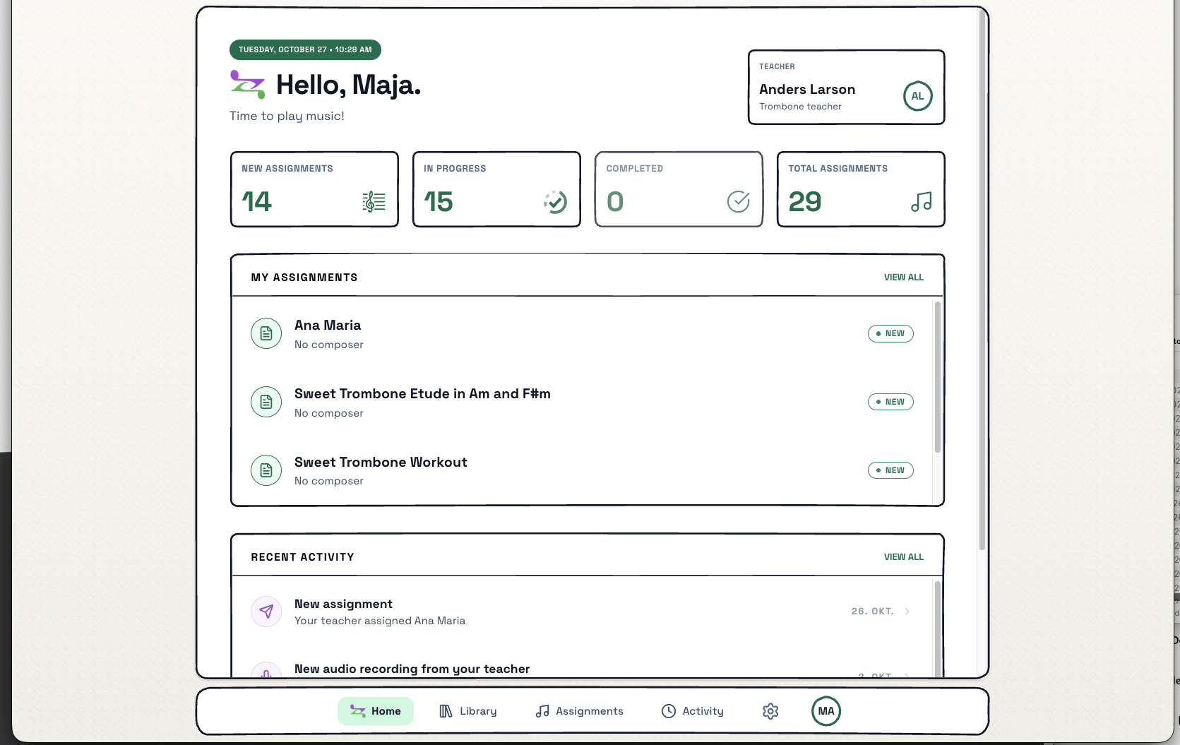Open the In Progress stat card

click(x=496, y=189)
